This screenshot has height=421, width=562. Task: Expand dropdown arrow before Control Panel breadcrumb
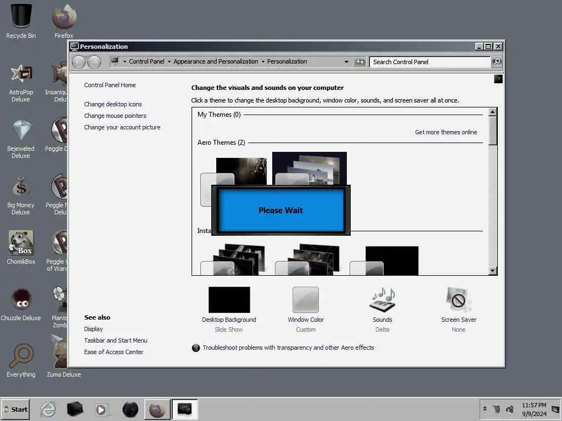click(x=125, y=61)
